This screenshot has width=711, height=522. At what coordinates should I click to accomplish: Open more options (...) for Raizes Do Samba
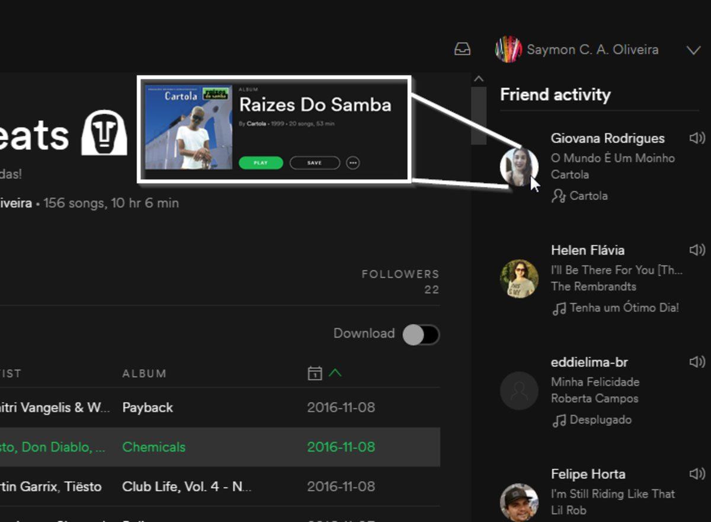tap(353, 162)
